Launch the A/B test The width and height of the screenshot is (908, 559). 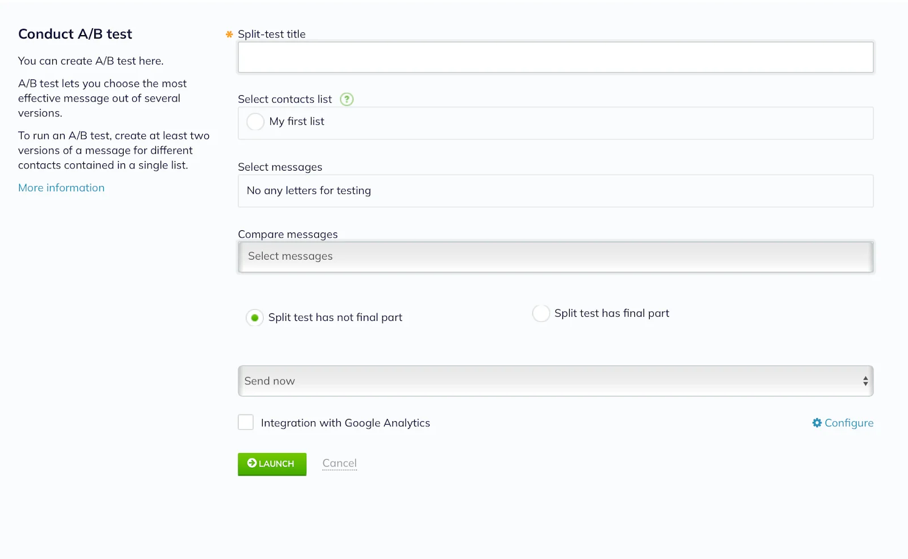[x=272, y=464]
